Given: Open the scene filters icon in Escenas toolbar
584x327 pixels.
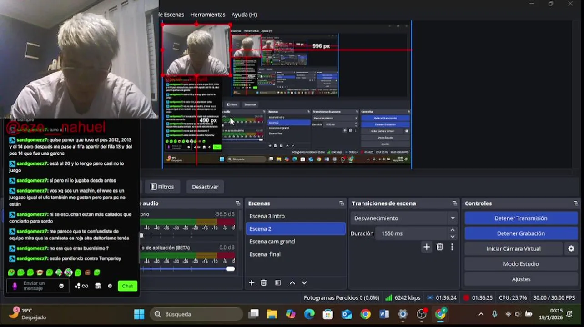Looking at the screenshot, I should point(278,282).
